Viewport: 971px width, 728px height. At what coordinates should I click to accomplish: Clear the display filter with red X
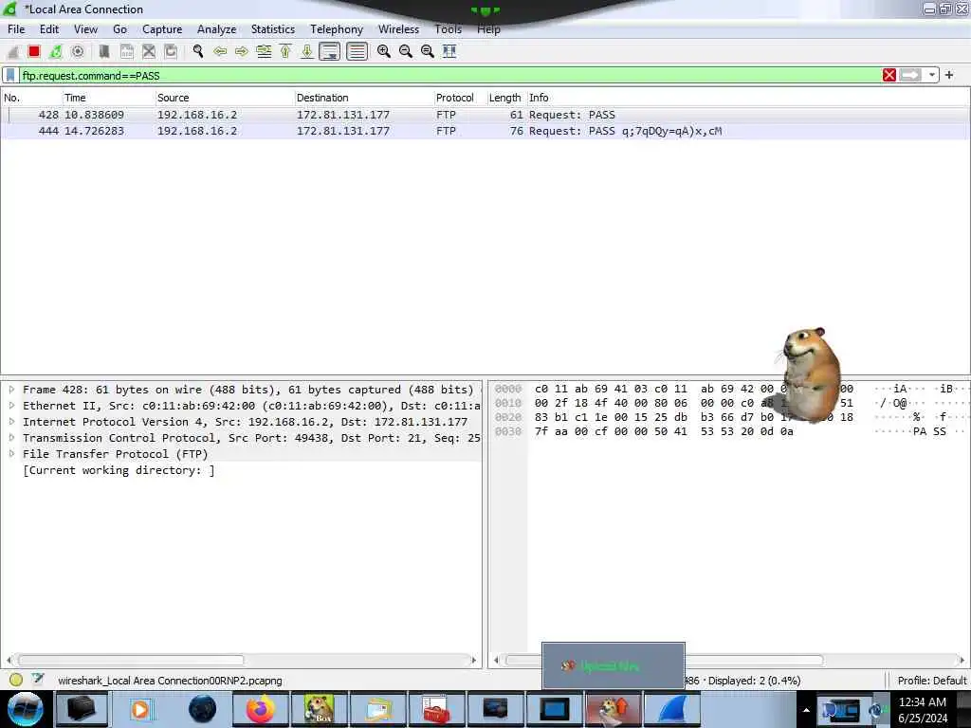pyautogui.click(x=889, y=76)
